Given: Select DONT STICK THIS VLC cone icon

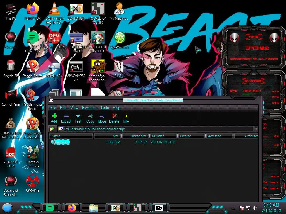Looking at the screenshot, I should (54, 13).
